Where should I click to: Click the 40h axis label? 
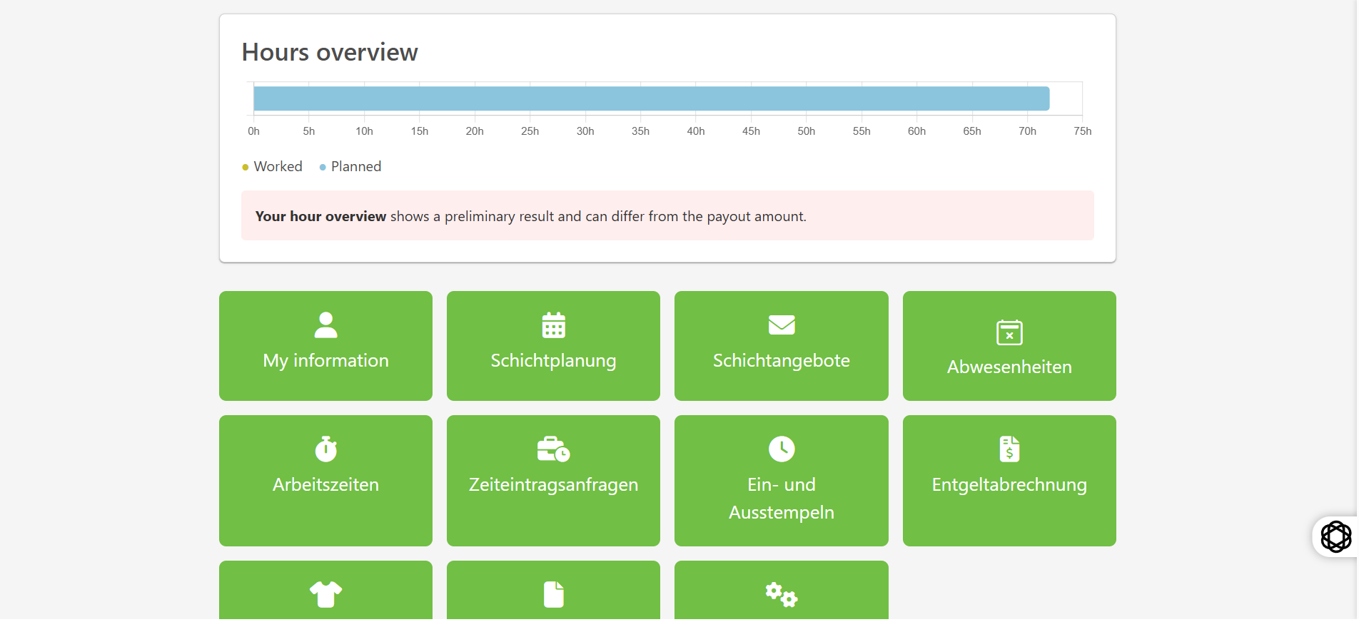point(696,131)
